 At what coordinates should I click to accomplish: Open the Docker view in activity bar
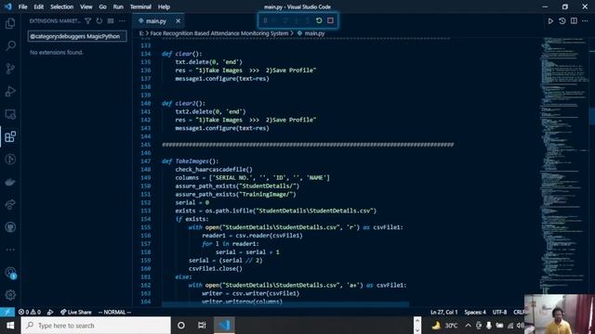[x=10, y=182]
